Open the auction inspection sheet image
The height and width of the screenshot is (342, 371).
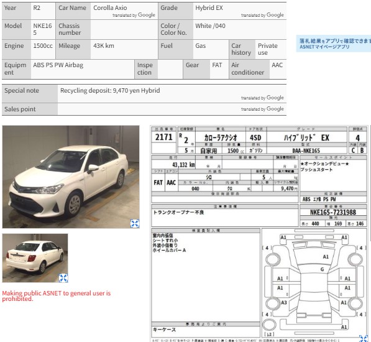(259, 234)
